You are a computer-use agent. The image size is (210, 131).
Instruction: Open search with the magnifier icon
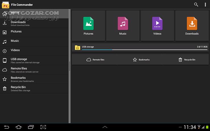tap(196, 5)
